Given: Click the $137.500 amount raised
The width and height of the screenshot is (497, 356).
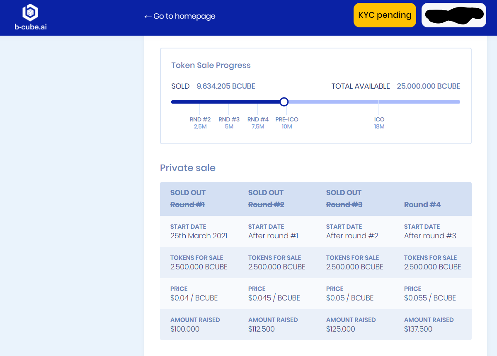Looking at the screenshot, I should click(x=418, y=329).
